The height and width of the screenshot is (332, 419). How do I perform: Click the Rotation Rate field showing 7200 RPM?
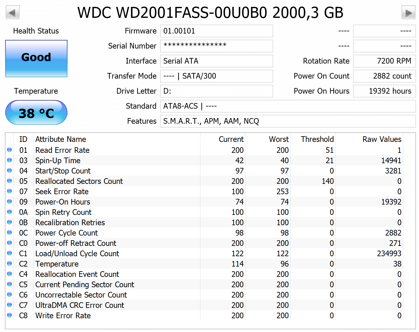click(385, 61)
